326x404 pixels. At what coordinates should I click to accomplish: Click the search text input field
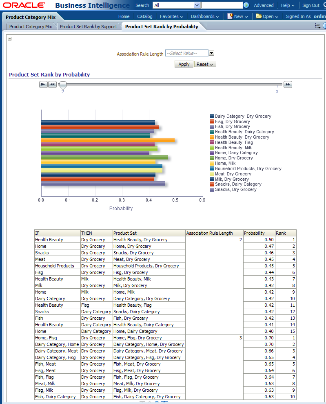click(222, 5)
